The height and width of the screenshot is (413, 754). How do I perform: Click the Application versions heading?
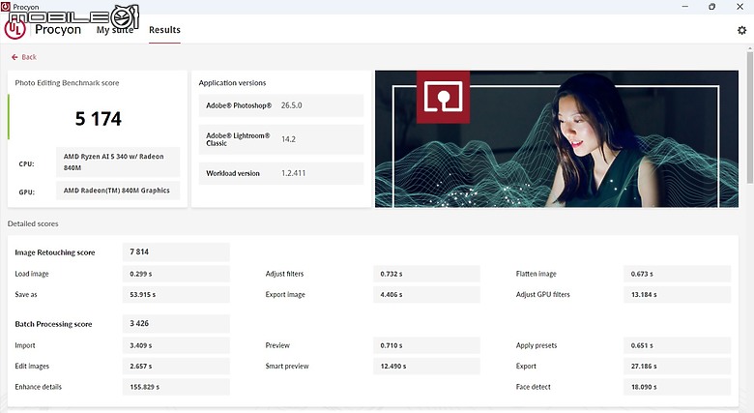232,83
